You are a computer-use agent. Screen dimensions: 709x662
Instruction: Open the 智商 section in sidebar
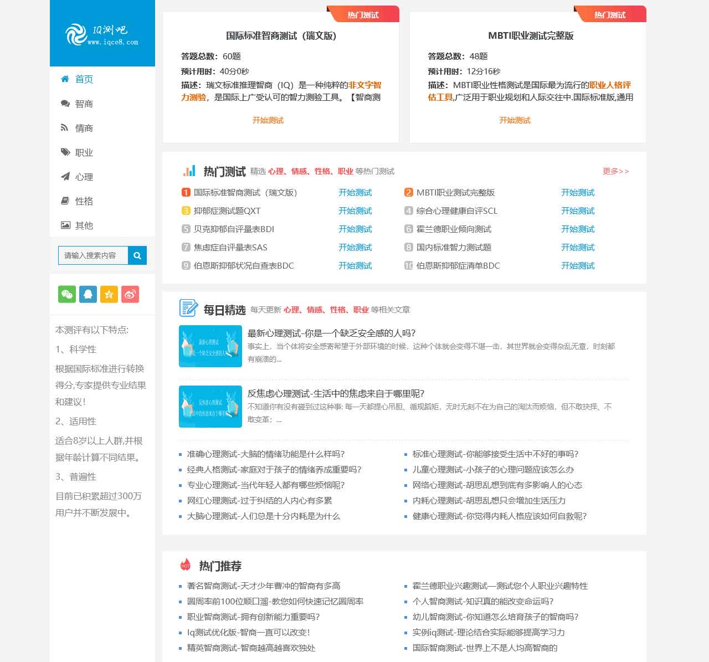coord(84,104)
